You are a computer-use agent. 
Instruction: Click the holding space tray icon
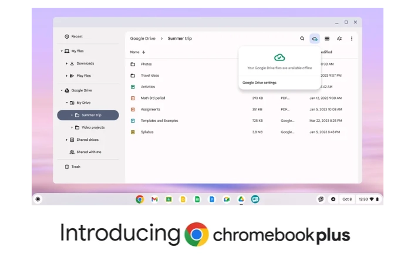[x=321, y=199]
